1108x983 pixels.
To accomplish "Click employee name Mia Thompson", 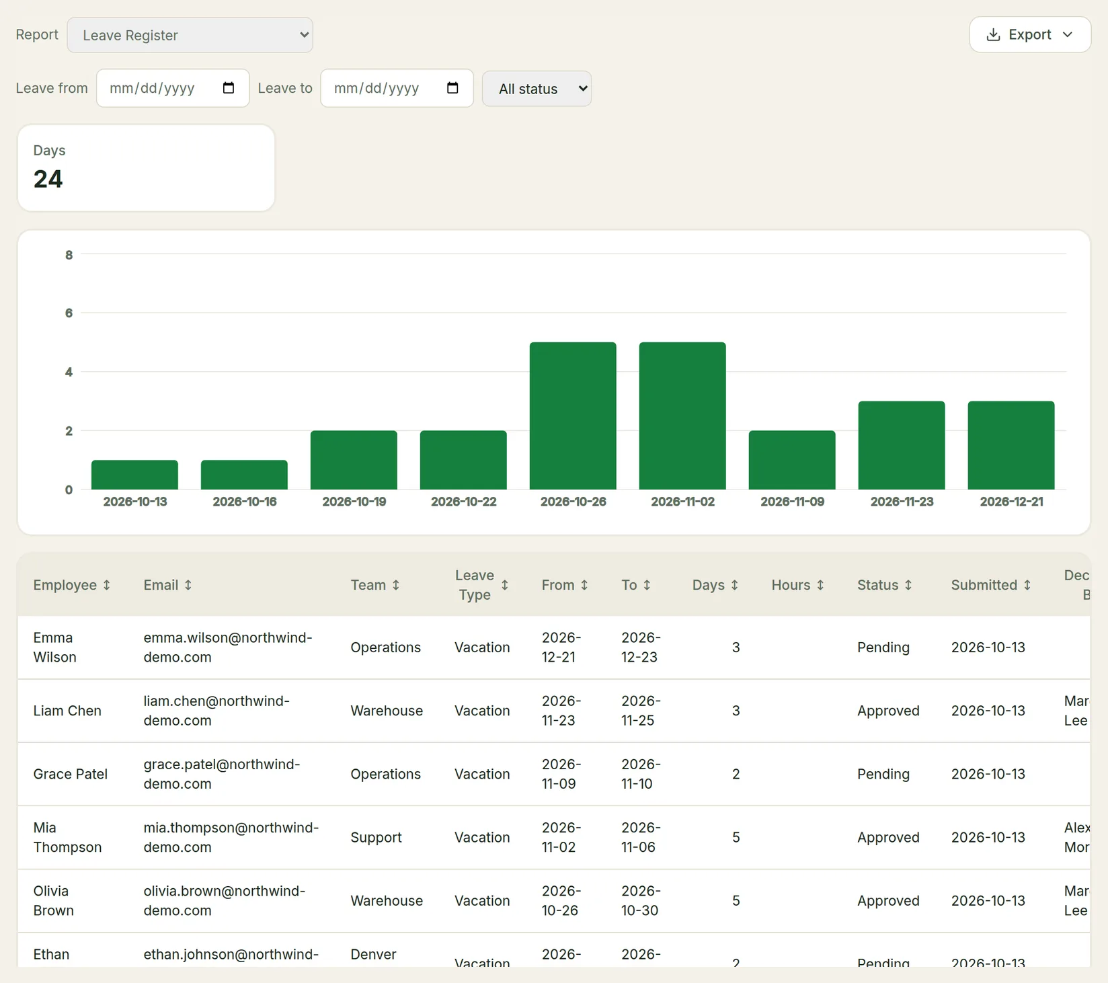I will pyautogui.click(x=67, y=837).
